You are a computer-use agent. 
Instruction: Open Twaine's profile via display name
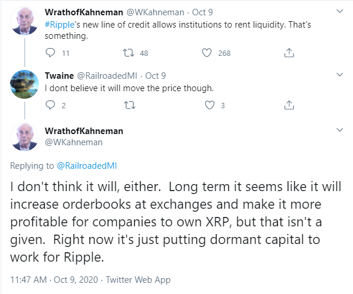click(59, 76)
